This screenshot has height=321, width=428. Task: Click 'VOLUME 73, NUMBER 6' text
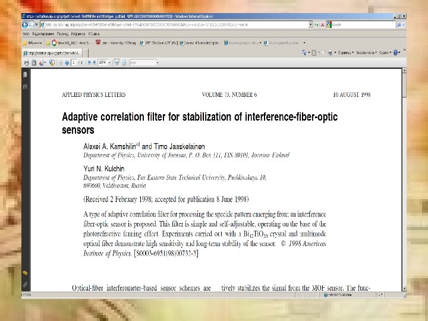[x=229, y=95]
